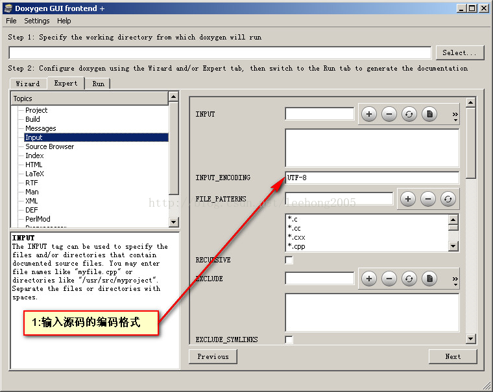
Task: Select Man topic
Action: [x=32, y=192]
